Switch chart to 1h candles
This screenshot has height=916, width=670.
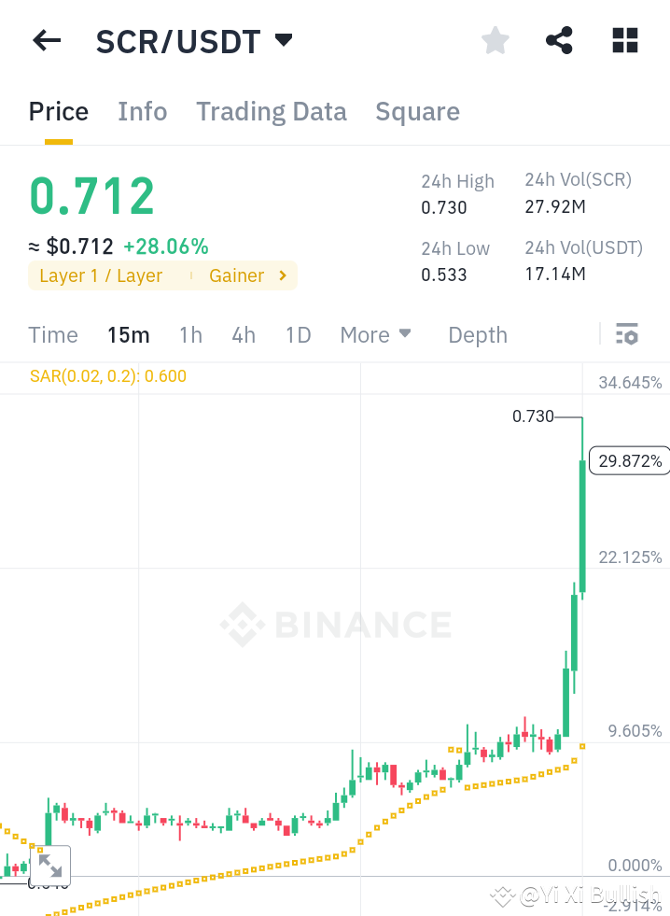point(190,334)
